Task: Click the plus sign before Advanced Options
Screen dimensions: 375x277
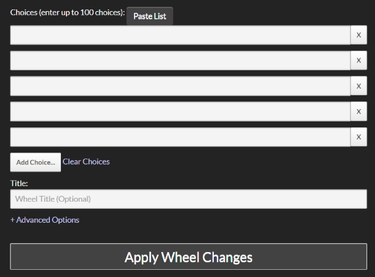Action: [13, 220]
